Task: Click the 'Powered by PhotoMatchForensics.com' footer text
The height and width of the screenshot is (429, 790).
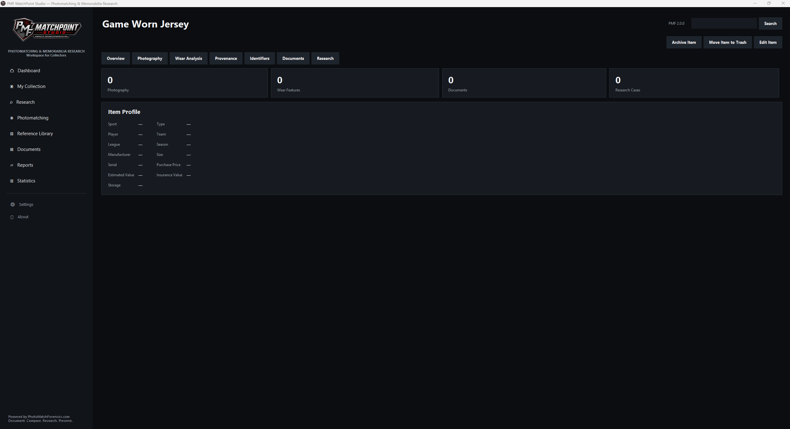Action: [39, 417]
